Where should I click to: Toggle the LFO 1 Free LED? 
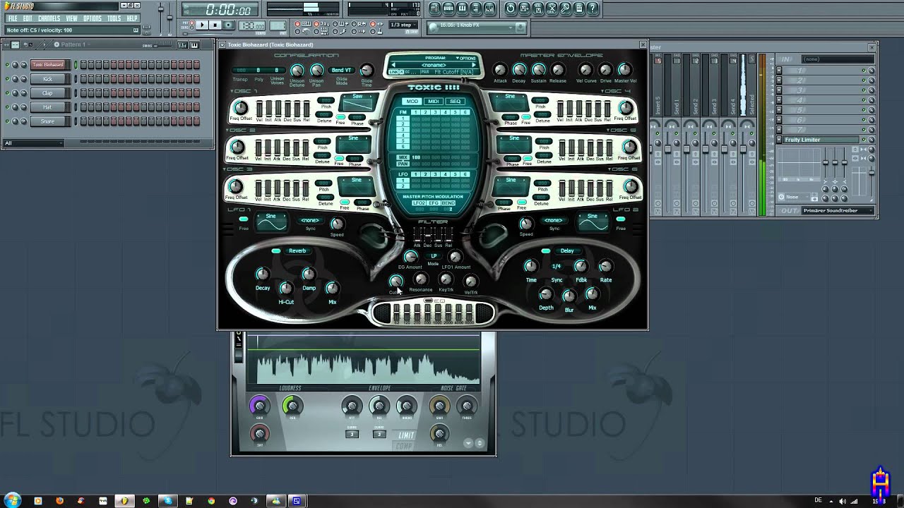tap(244, 219)
